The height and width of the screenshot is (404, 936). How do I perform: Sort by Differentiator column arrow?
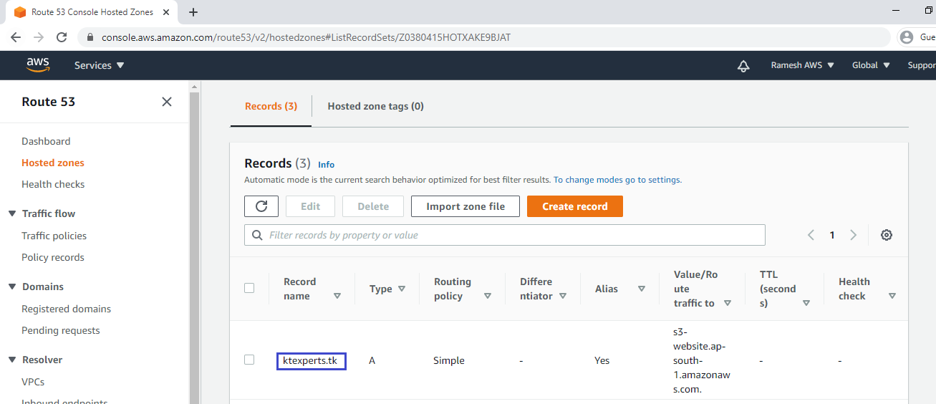(563, 296)
